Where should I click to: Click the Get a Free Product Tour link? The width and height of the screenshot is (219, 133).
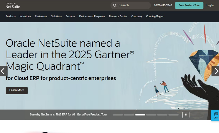pos(92,115)
